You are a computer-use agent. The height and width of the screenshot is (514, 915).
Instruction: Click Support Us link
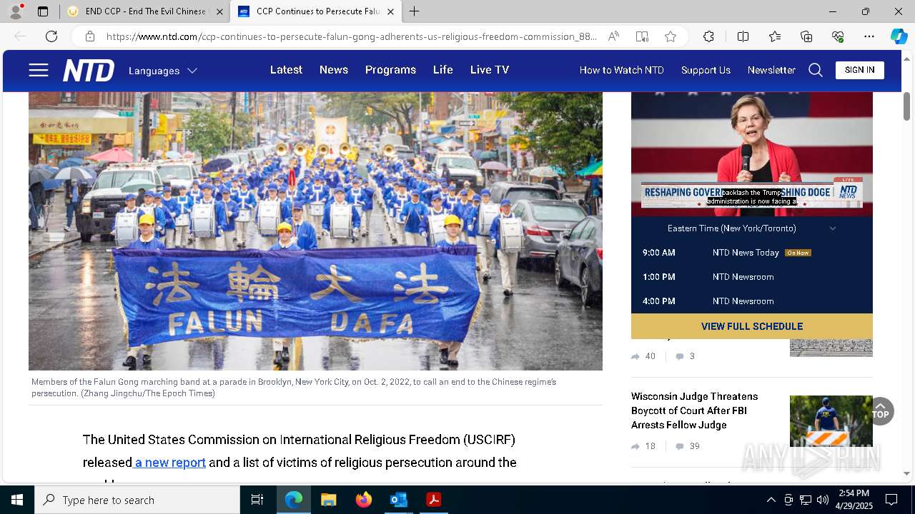[706, 70]
